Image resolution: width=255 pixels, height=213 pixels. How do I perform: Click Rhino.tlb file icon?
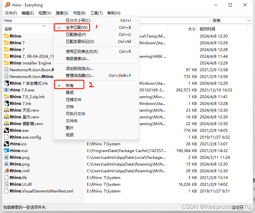(x=6, y=178)
